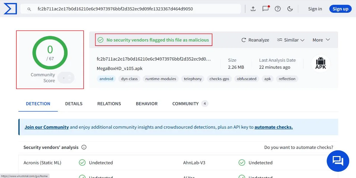This screenshot has height=178, width=356.
Task: Follow the Join our Community link
Action: (47, 127)
